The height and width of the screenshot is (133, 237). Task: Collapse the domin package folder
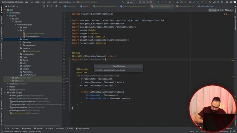tap(18, 40)
